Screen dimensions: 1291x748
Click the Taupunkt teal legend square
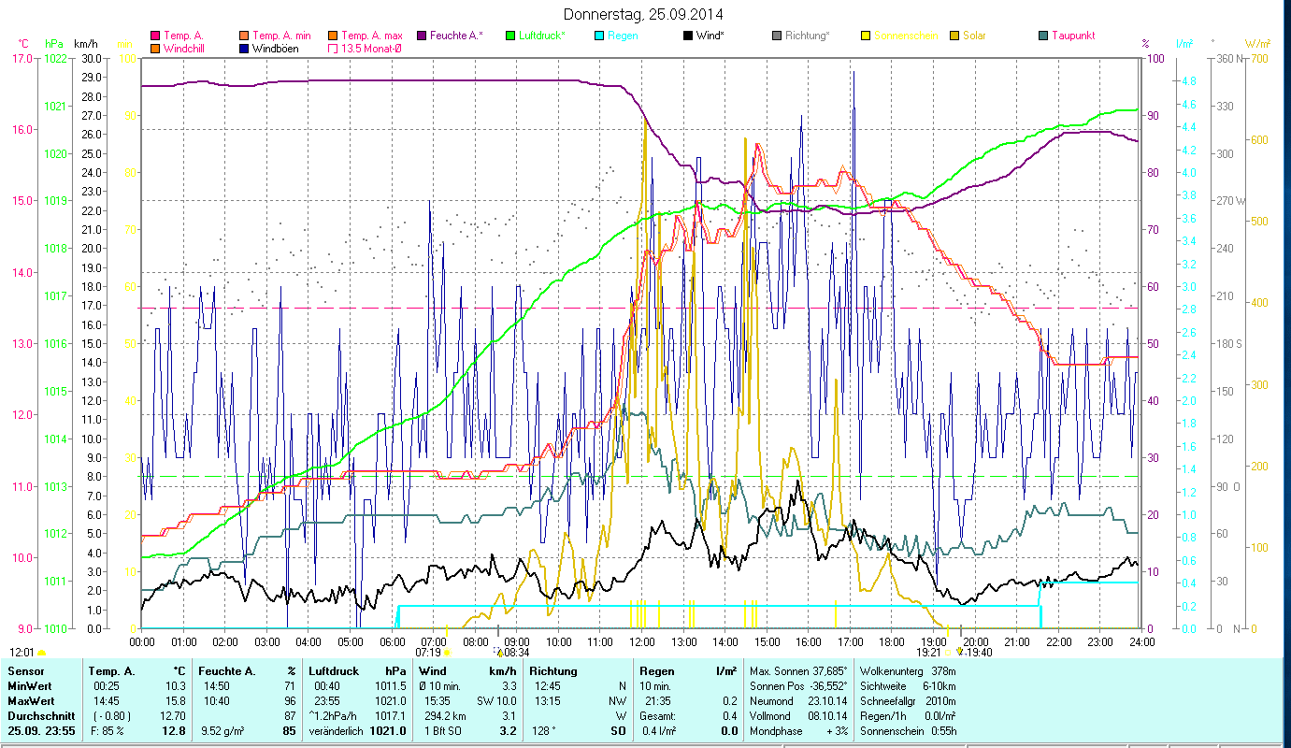pos(1043,36)
